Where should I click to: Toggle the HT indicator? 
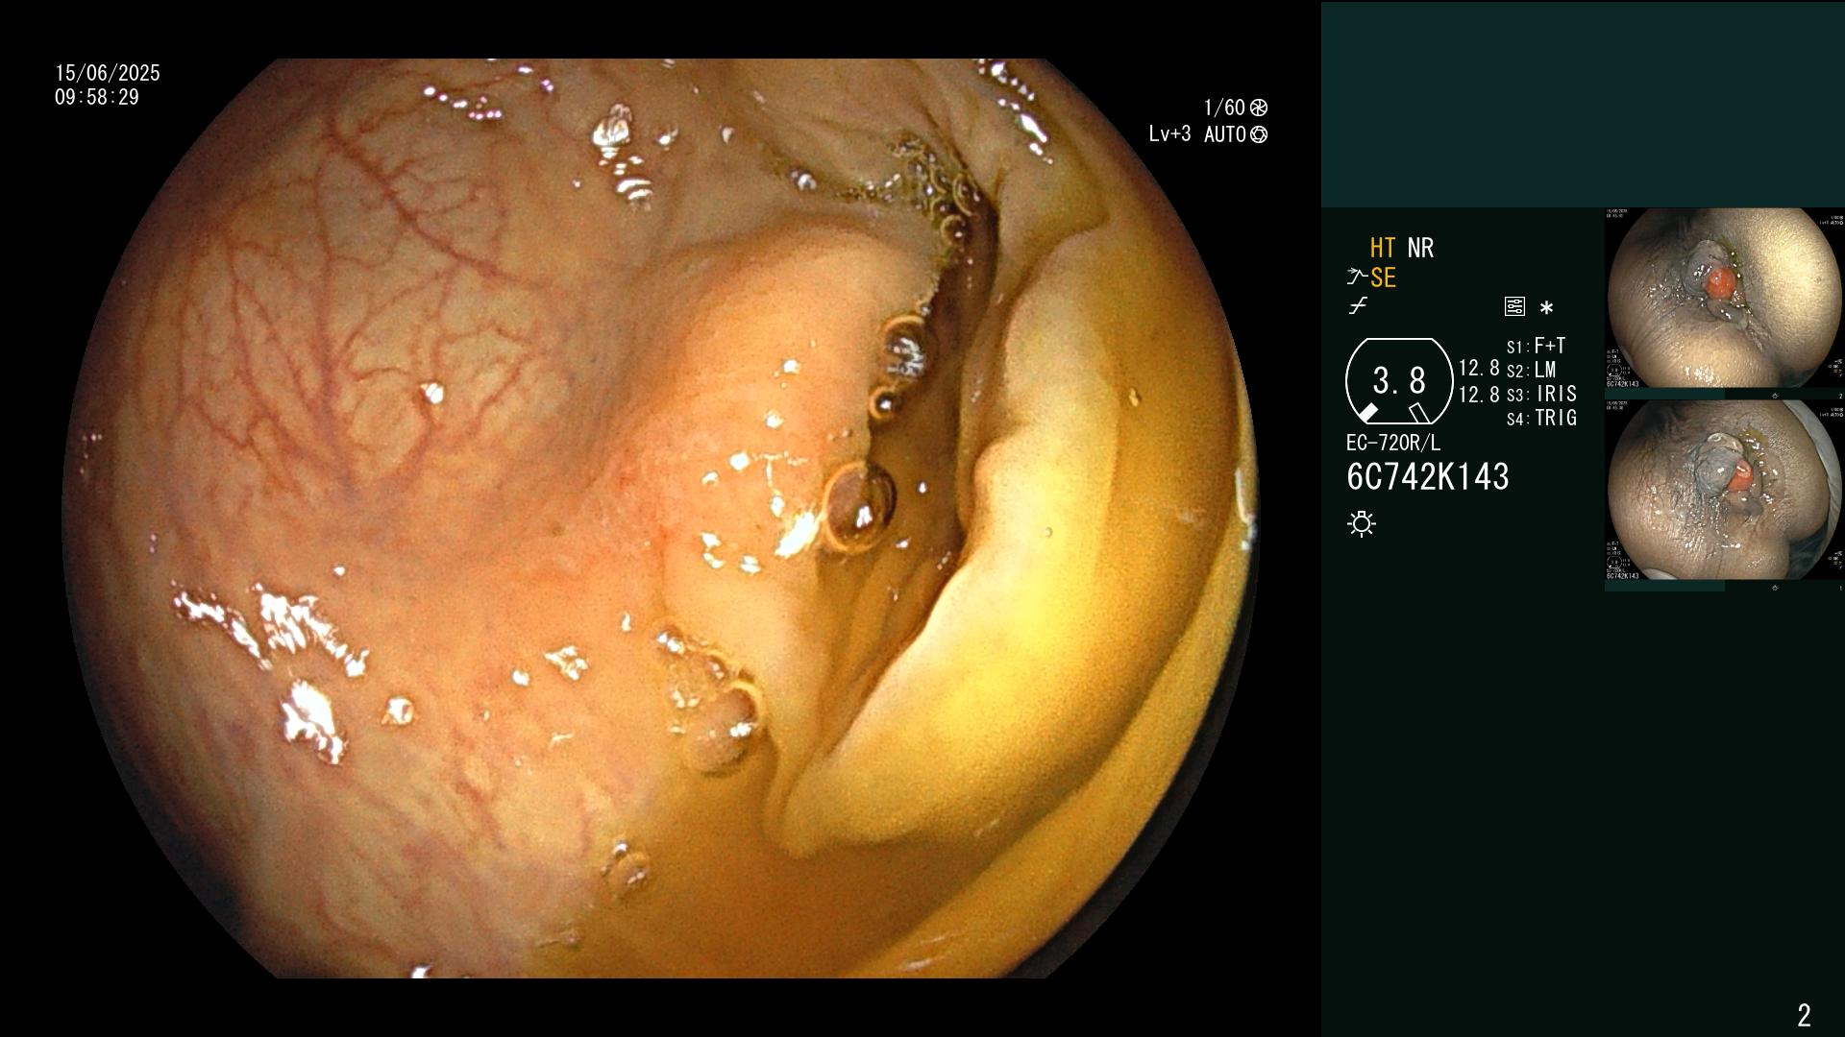(x=1383, y=248)
